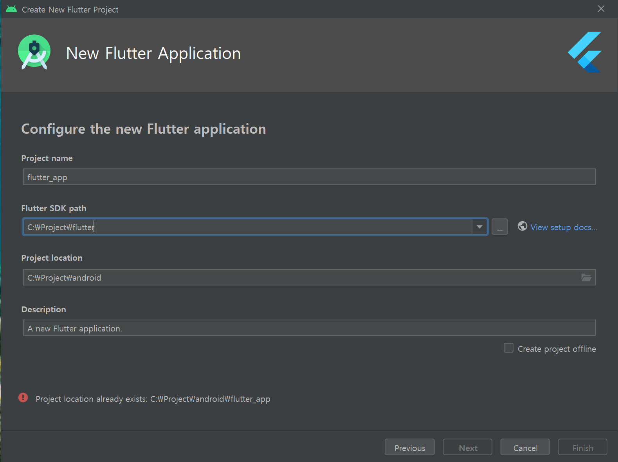
Task: Click the 'Configure the new Flutter application' heading
Action: tap(144, 129)
